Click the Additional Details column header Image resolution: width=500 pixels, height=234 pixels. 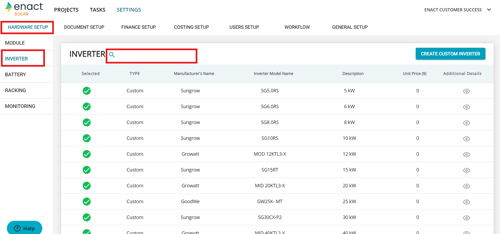(462, 74)
